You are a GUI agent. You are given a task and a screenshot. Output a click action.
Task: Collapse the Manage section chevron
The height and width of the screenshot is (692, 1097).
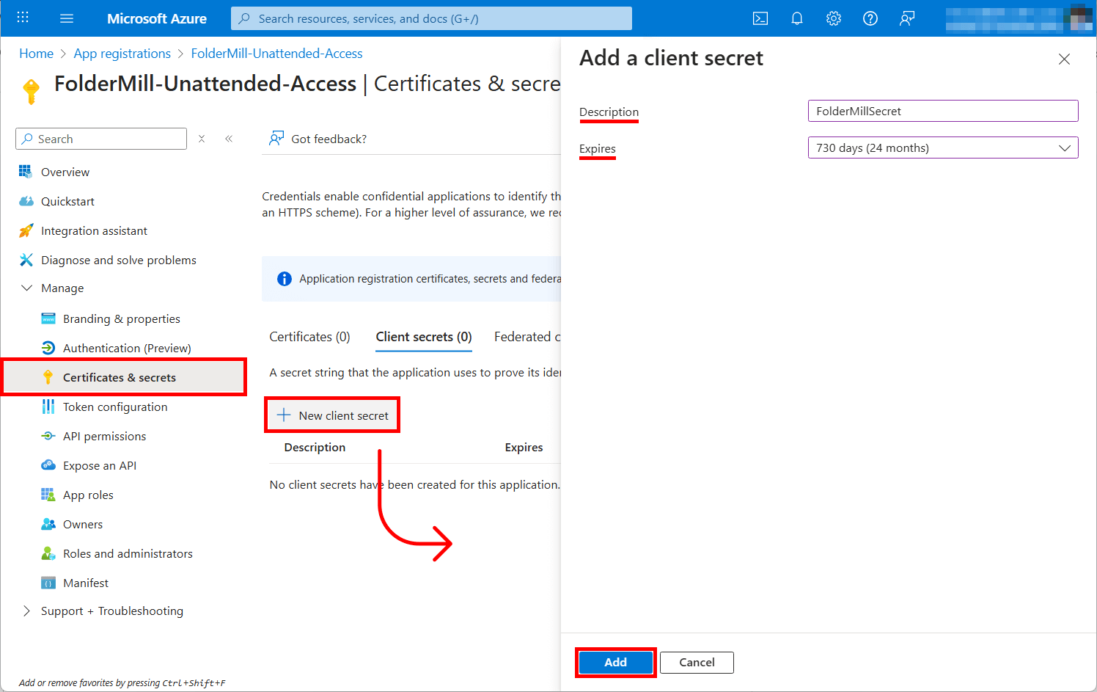coord(27,288)
